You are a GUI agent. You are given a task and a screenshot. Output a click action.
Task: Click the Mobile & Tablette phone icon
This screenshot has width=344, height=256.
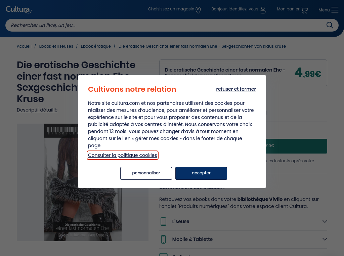coord(164,239)
